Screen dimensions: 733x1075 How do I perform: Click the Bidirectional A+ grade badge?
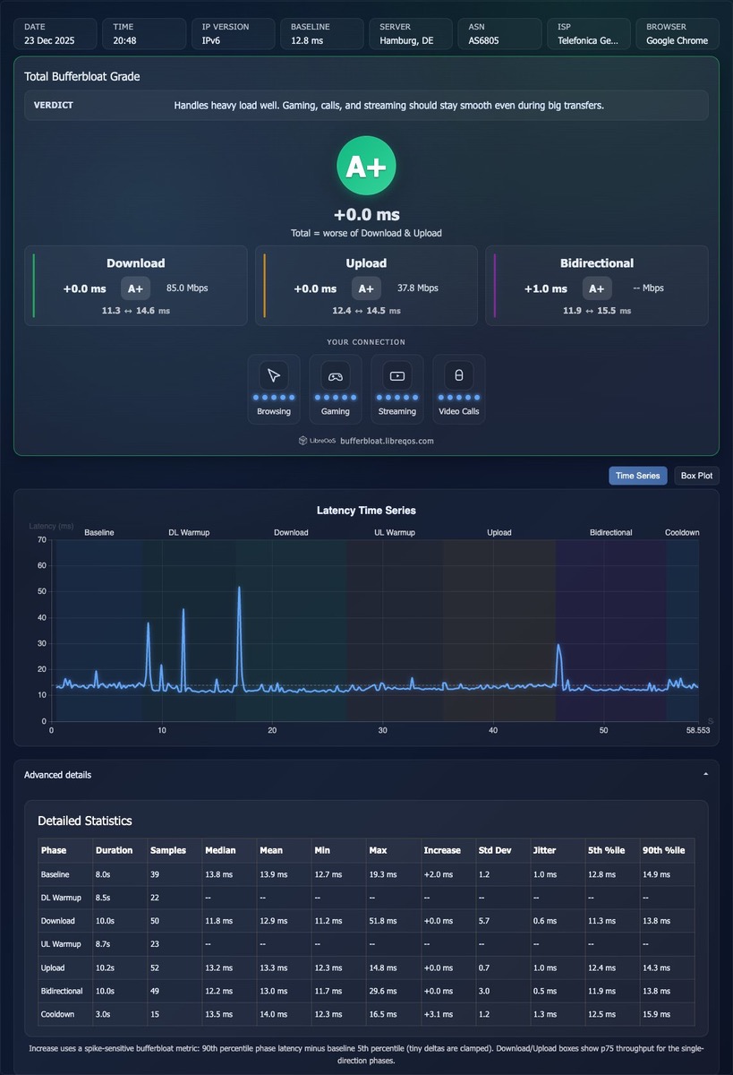click(x=597, y=288)
